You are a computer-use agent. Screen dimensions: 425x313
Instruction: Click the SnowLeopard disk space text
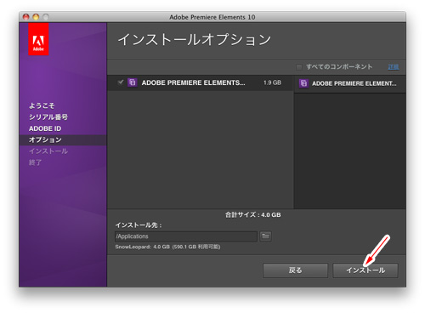[x=167, y=247]
